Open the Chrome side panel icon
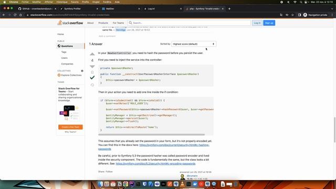The image size is (336, 189). click(x=299, y=15)
